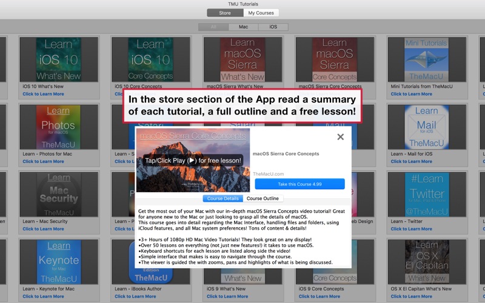Open Learn Mac Security cover thumbnail

tap(59, 195)
